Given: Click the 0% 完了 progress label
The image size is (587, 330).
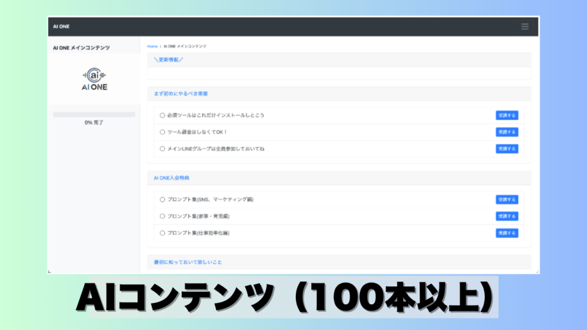Looking at the screenshot, I should [94, 123].
